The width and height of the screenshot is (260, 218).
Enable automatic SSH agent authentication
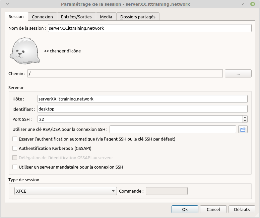coord(15,139)
